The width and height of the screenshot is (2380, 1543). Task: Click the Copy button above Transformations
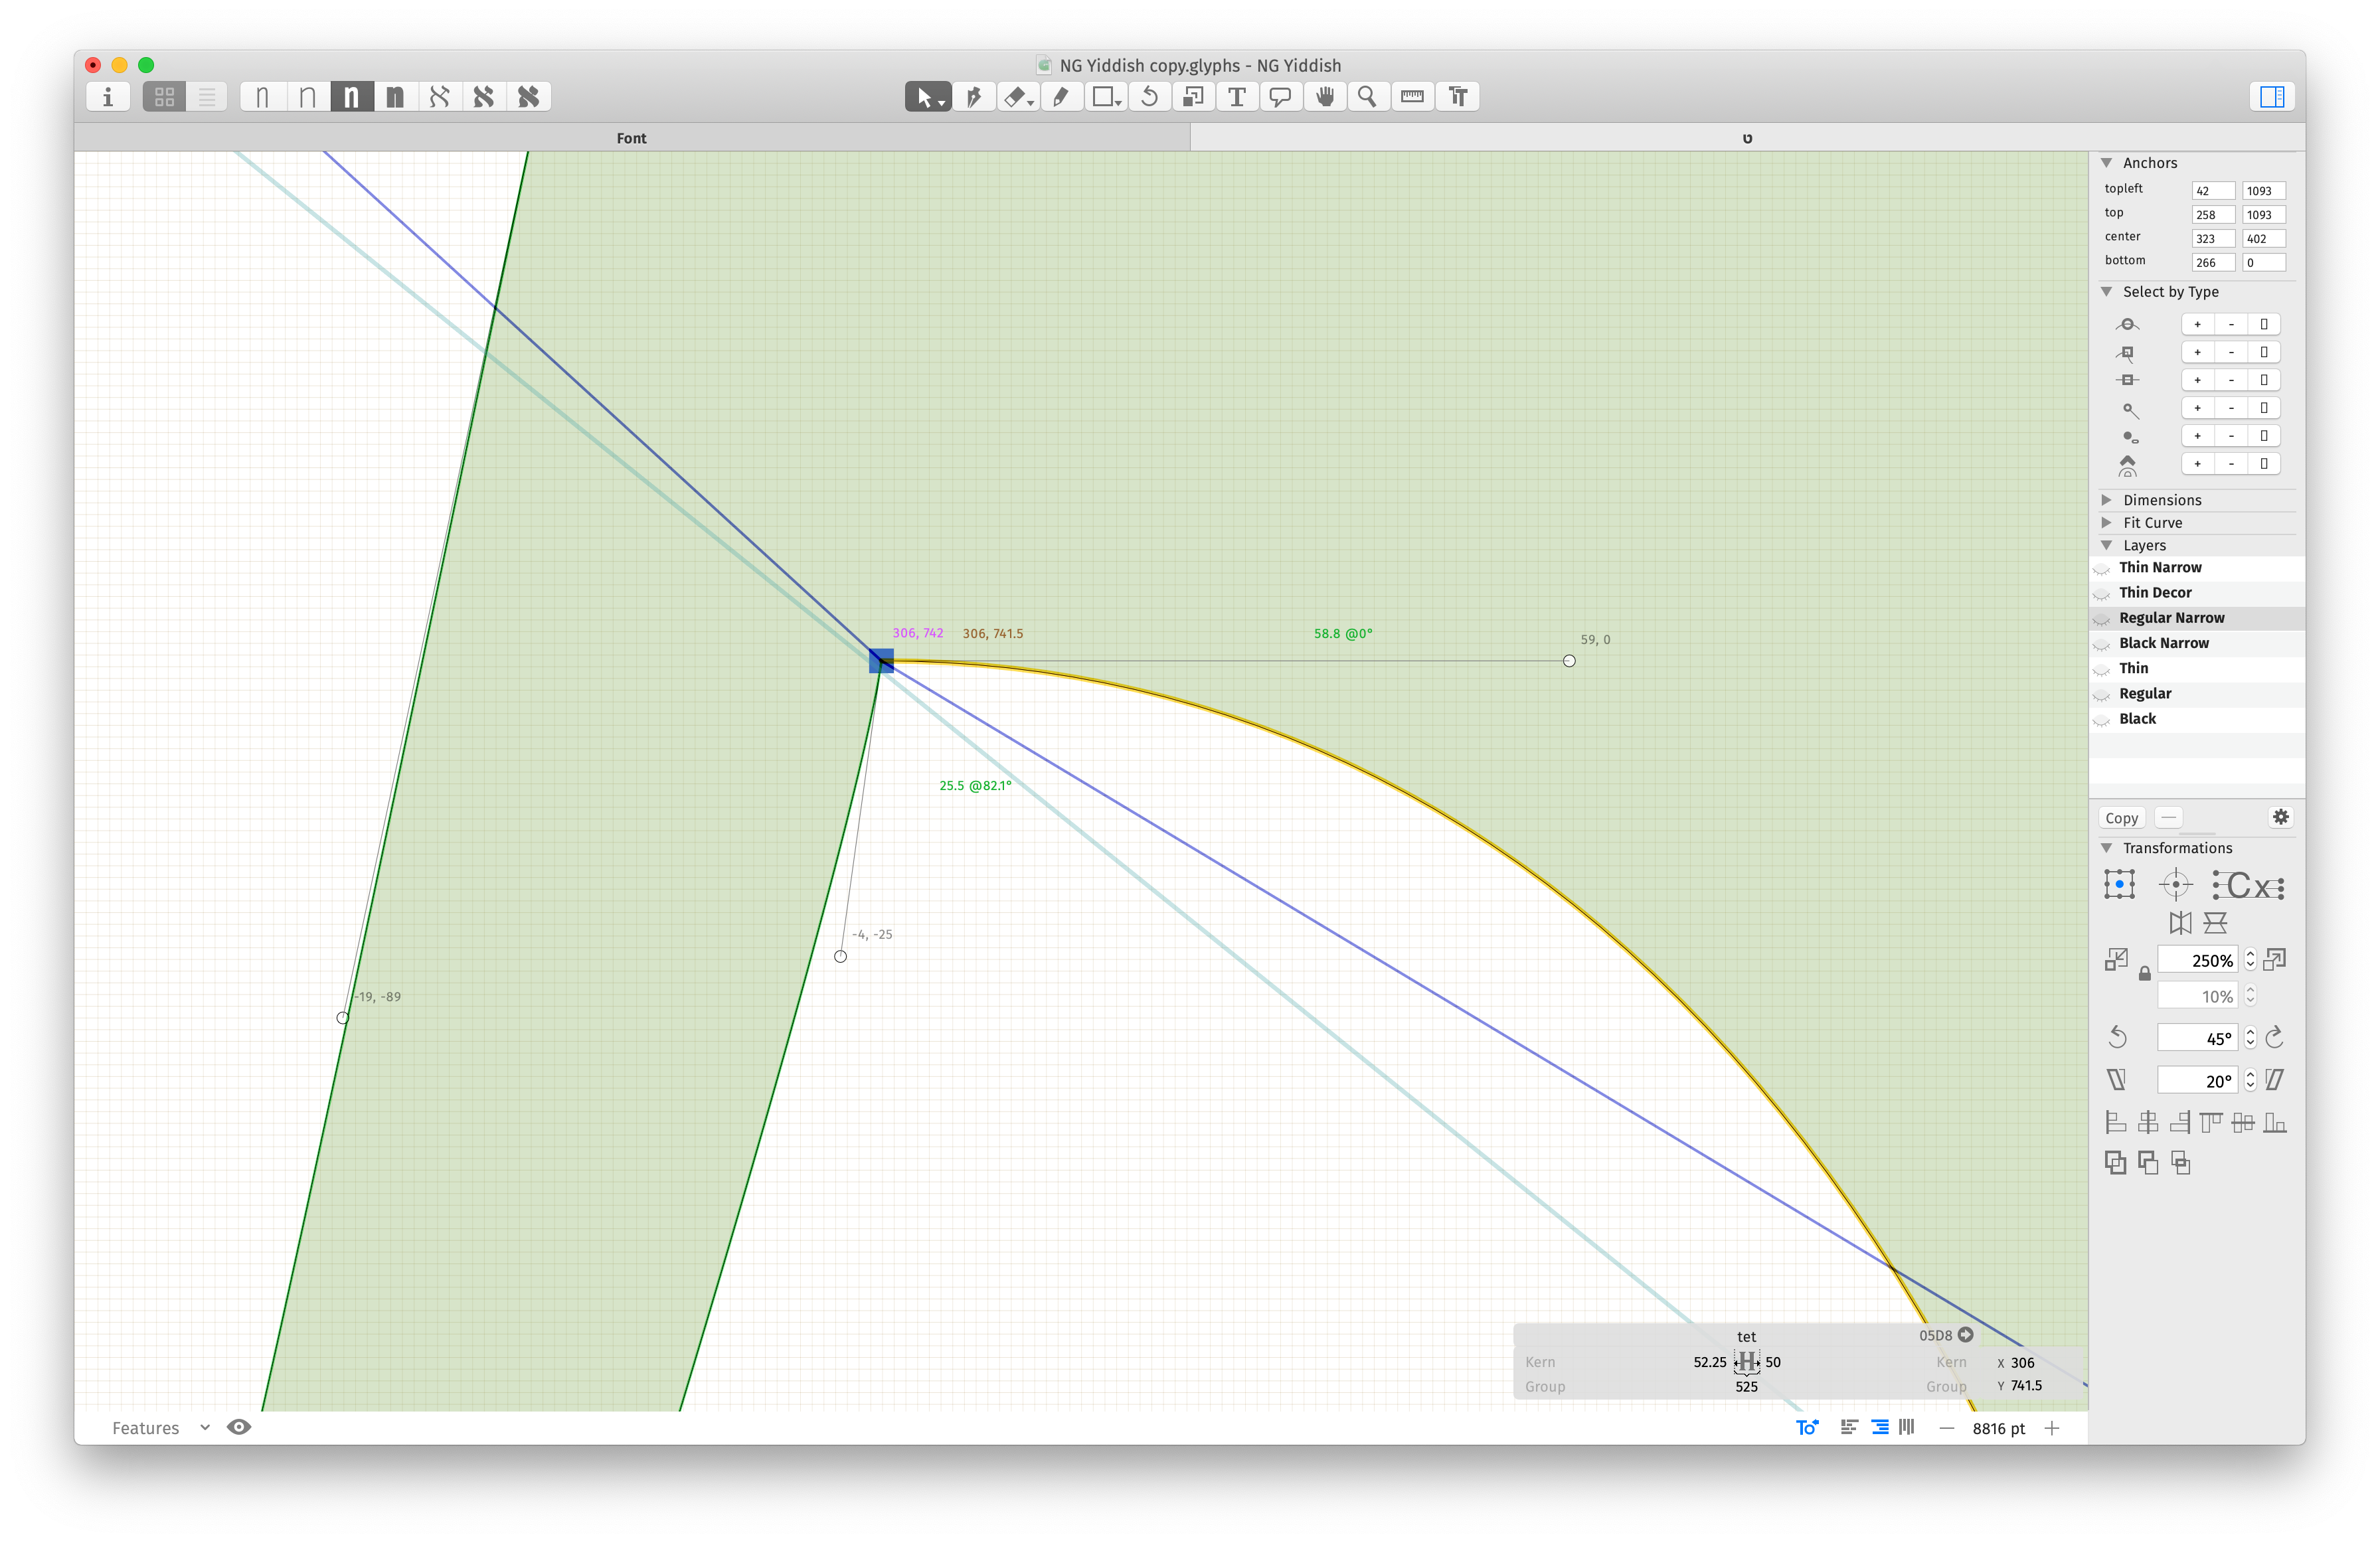[x=2122, y=817]
